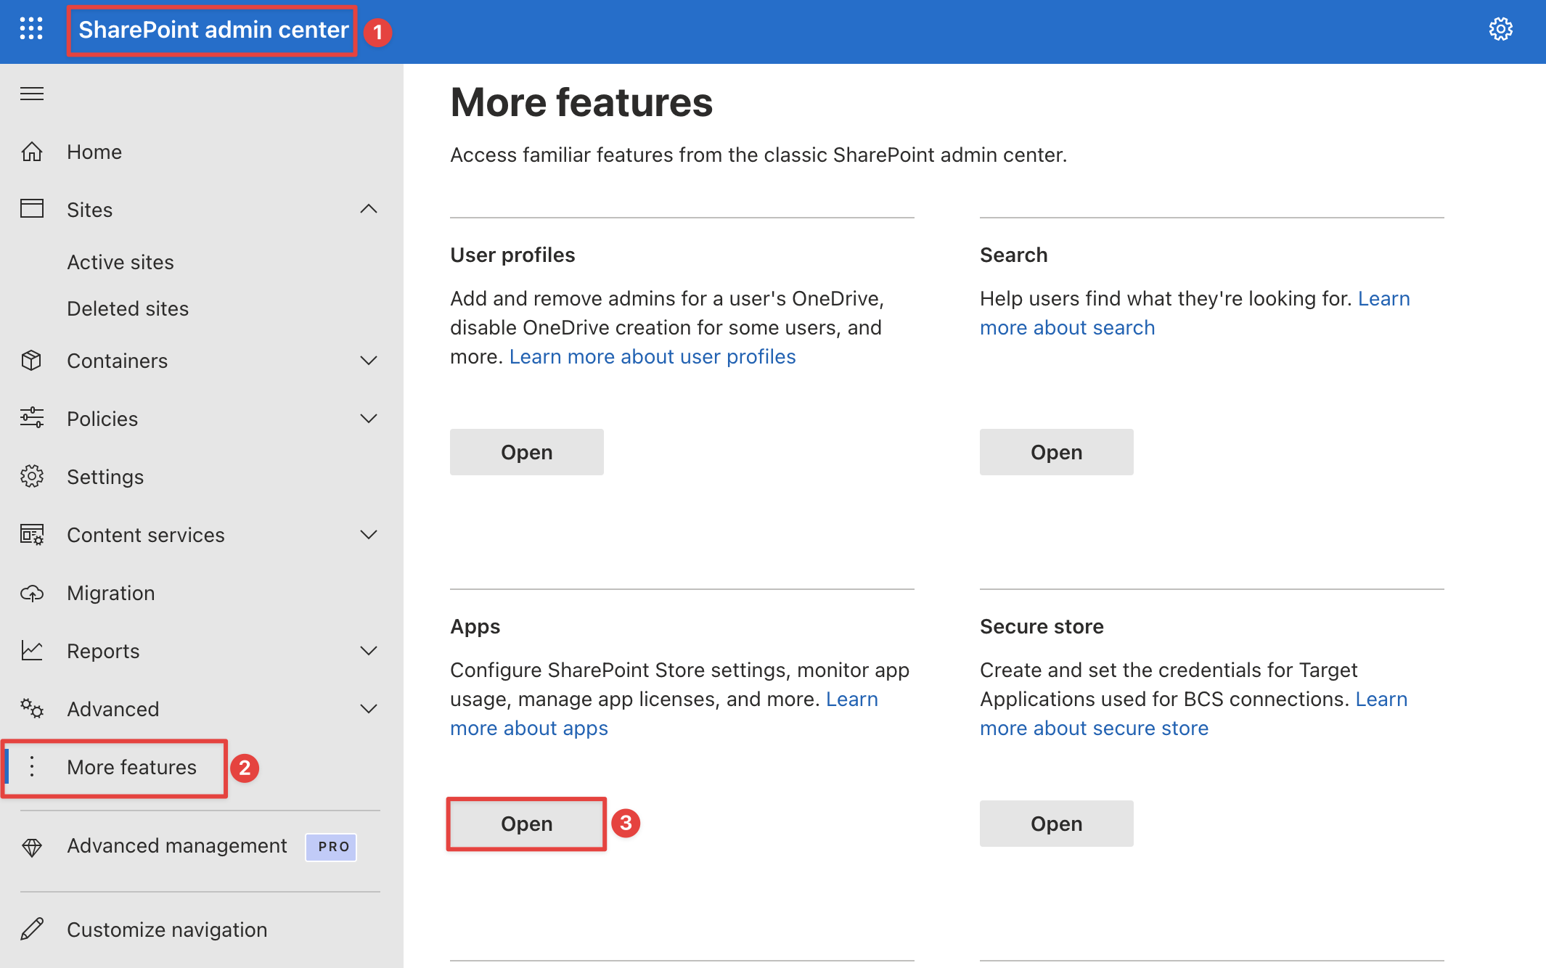The width and height of the screenshot is (1546, 968).
Task: Expand the Reports section chevron
Action: tap(369, 651)
